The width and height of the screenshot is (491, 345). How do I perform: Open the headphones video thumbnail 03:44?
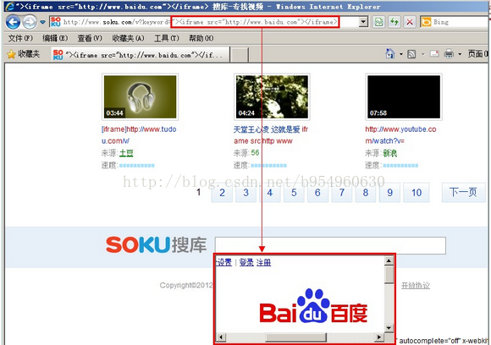click(x=140, y=97)
